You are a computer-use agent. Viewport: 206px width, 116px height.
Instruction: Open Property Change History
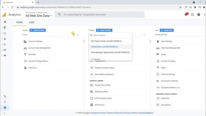[105, 68]
